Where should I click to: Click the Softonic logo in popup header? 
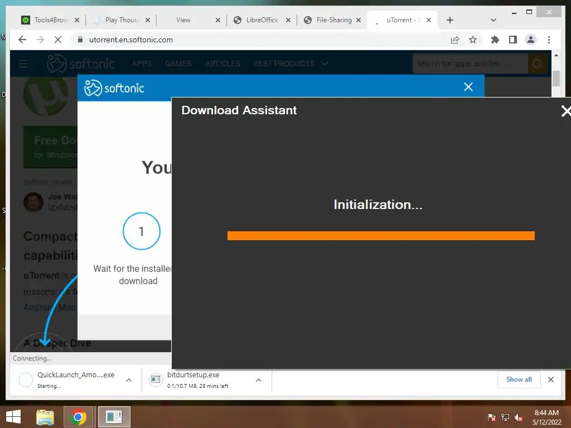point(114,87)
